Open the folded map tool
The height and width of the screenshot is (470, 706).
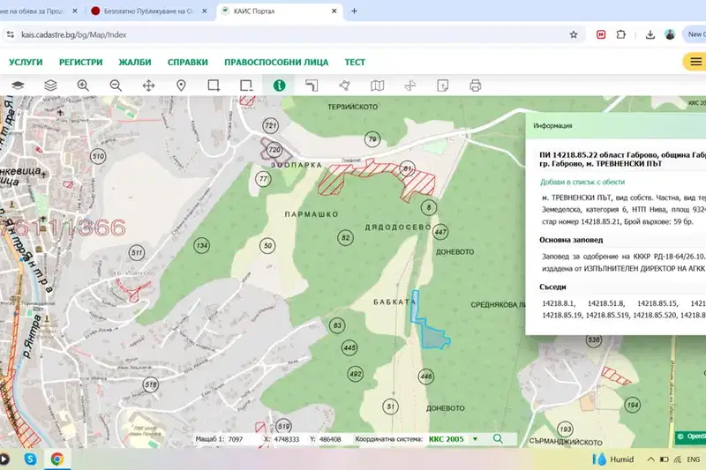378,86
